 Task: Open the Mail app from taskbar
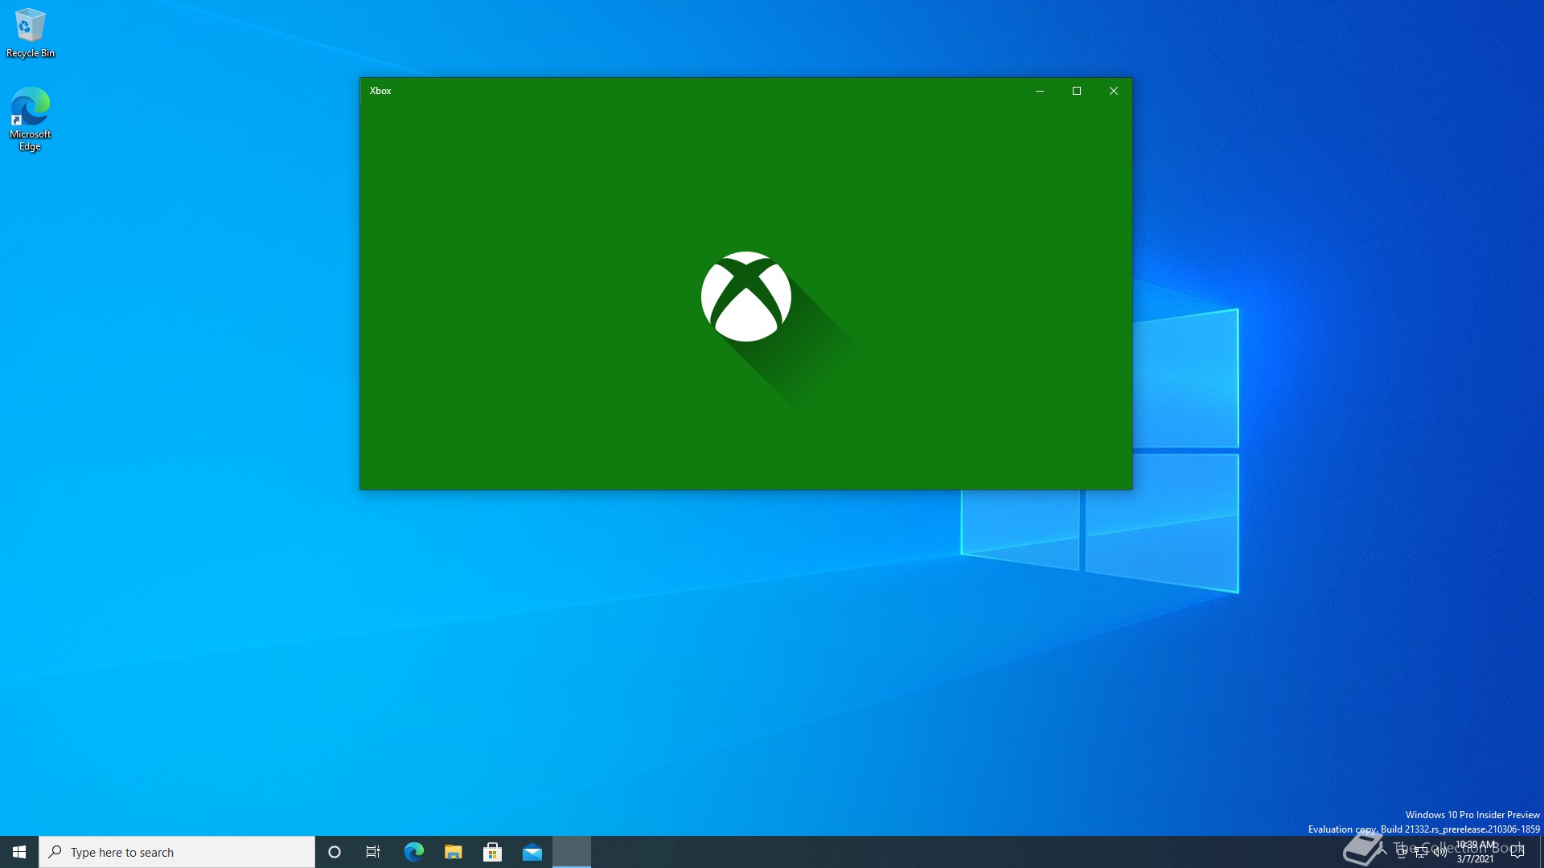(532, 852)
